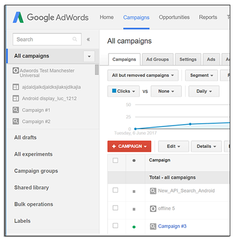Open the Campaign #3 link in table
The width and height of the screenshot is (235, 241).
pyautogui.click(x=172, y=226)
